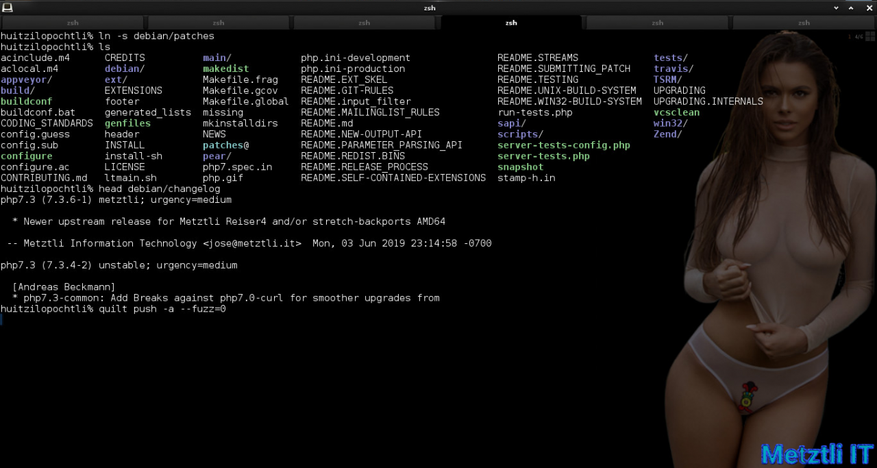
Task: Click 'LICENSE' file name
Action: tap(125, 167)
